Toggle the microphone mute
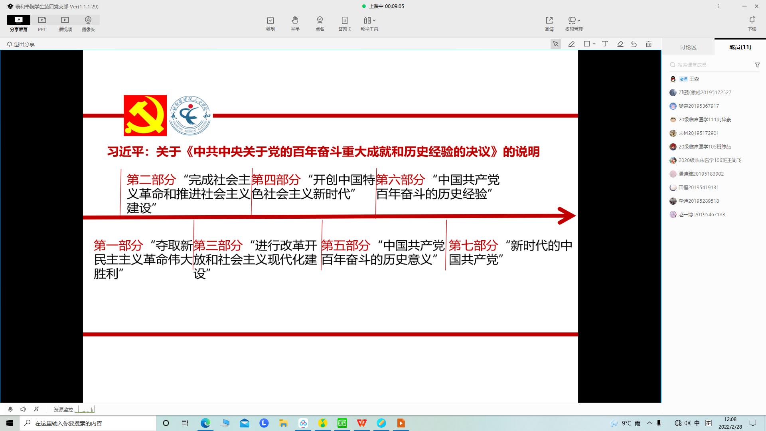 (10, 409)
